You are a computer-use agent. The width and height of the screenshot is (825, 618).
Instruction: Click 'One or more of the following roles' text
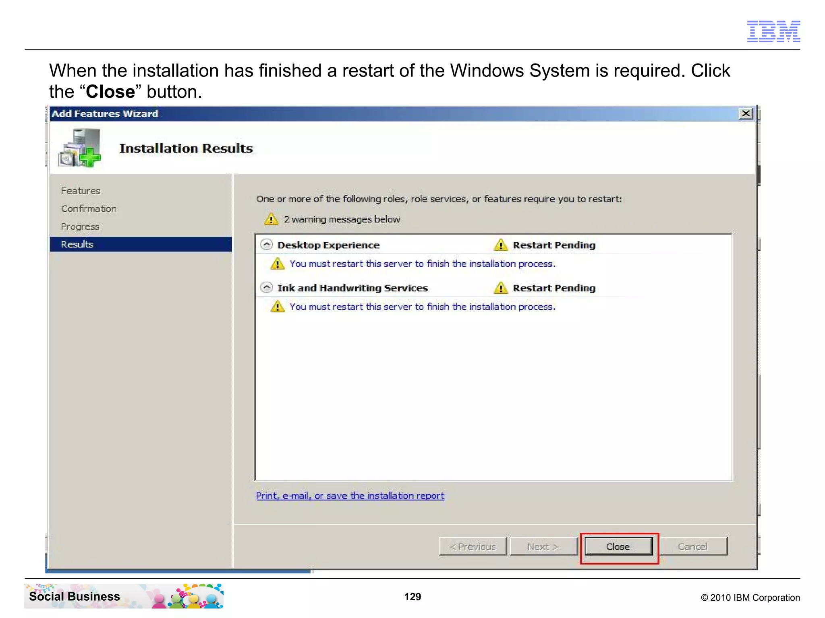click(439, 199)
